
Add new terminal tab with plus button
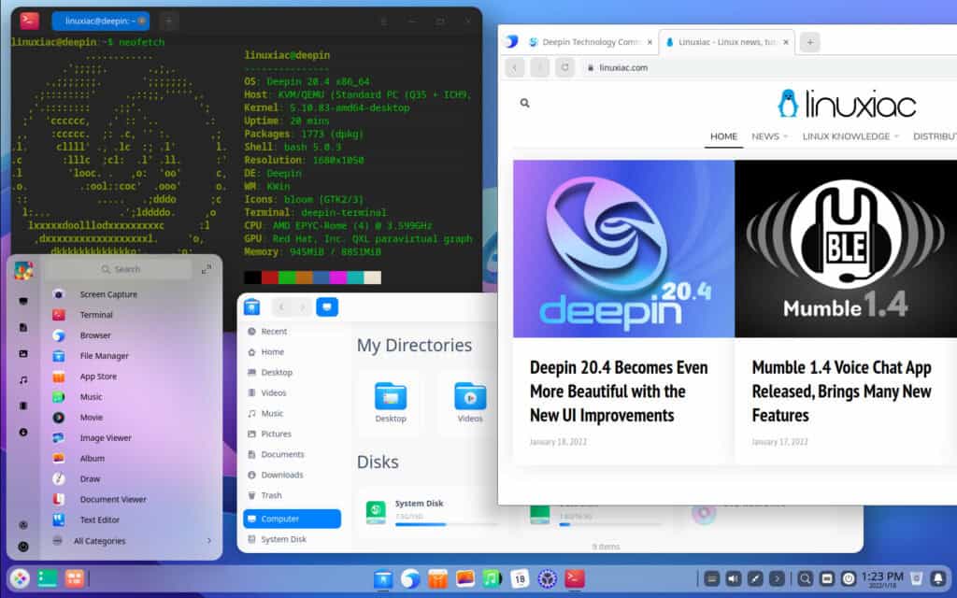[x=169, y=21]
